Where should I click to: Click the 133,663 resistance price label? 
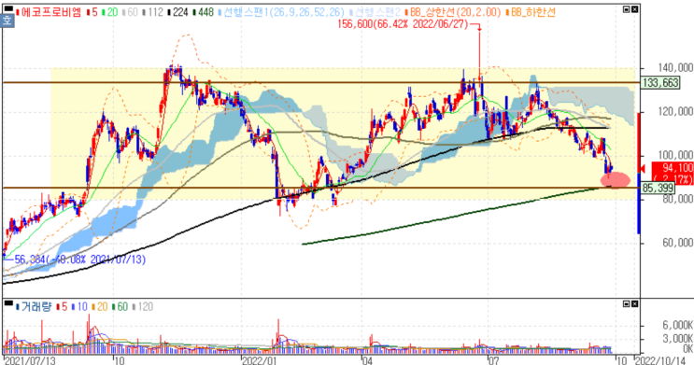pos(660,83)
